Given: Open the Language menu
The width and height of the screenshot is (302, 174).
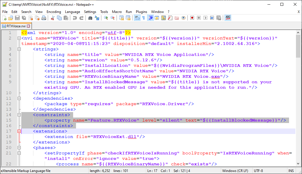Looking at the screenshot, I should pyautogui.click(x=73, y=12).
